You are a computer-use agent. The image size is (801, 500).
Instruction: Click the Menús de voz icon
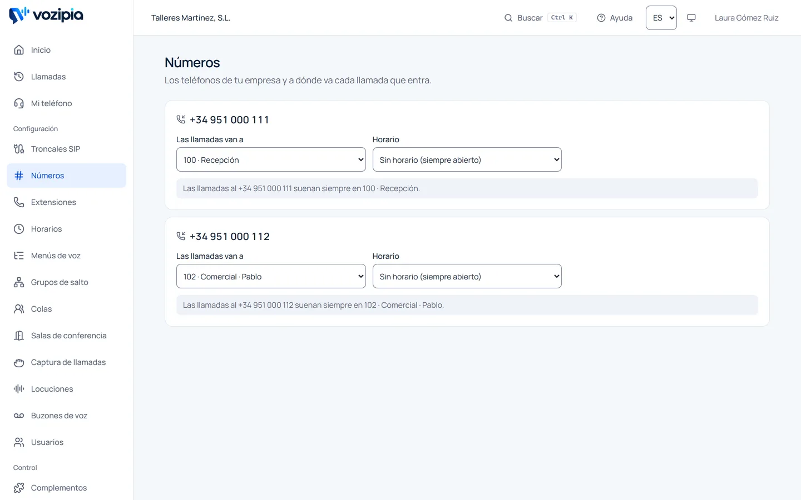click(19, 256)
